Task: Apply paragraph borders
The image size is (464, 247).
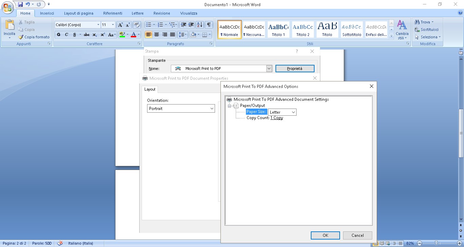Action: 204,35
